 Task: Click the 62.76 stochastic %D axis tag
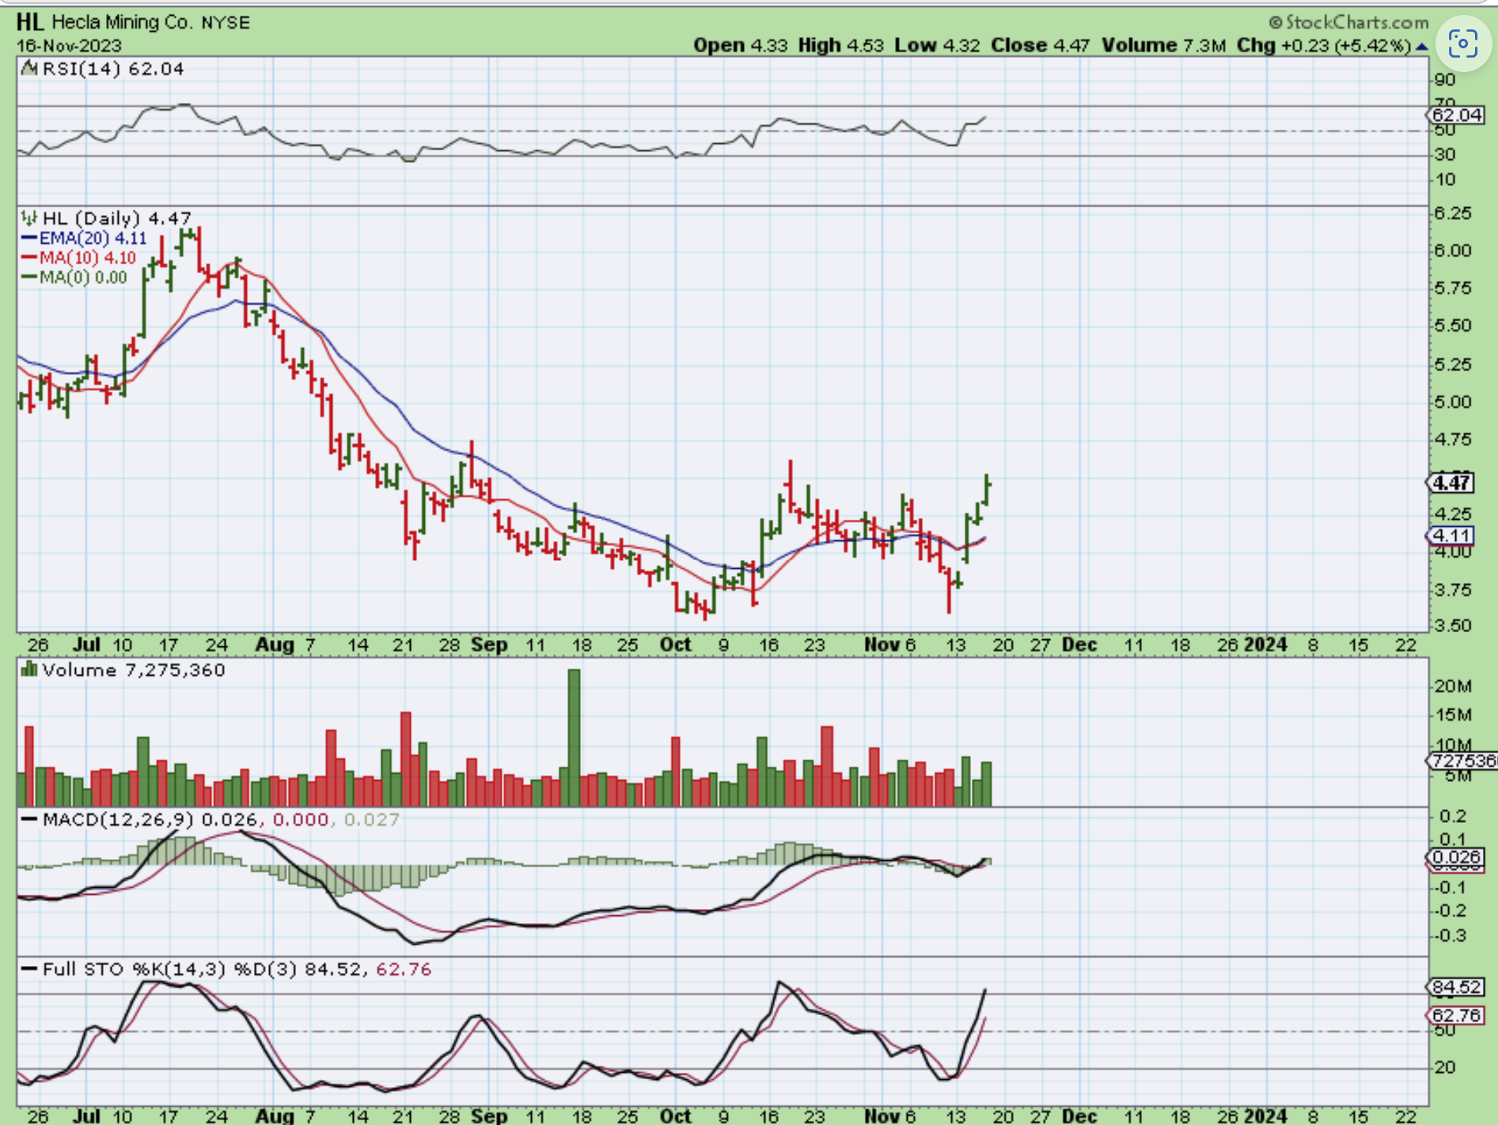coord(1455,1015)
